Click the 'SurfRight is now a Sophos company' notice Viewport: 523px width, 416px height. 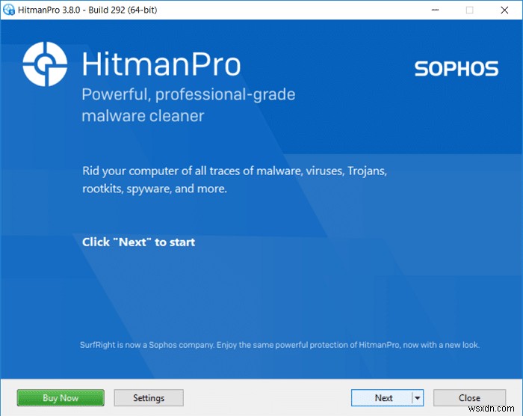click(x=279, y=345)
